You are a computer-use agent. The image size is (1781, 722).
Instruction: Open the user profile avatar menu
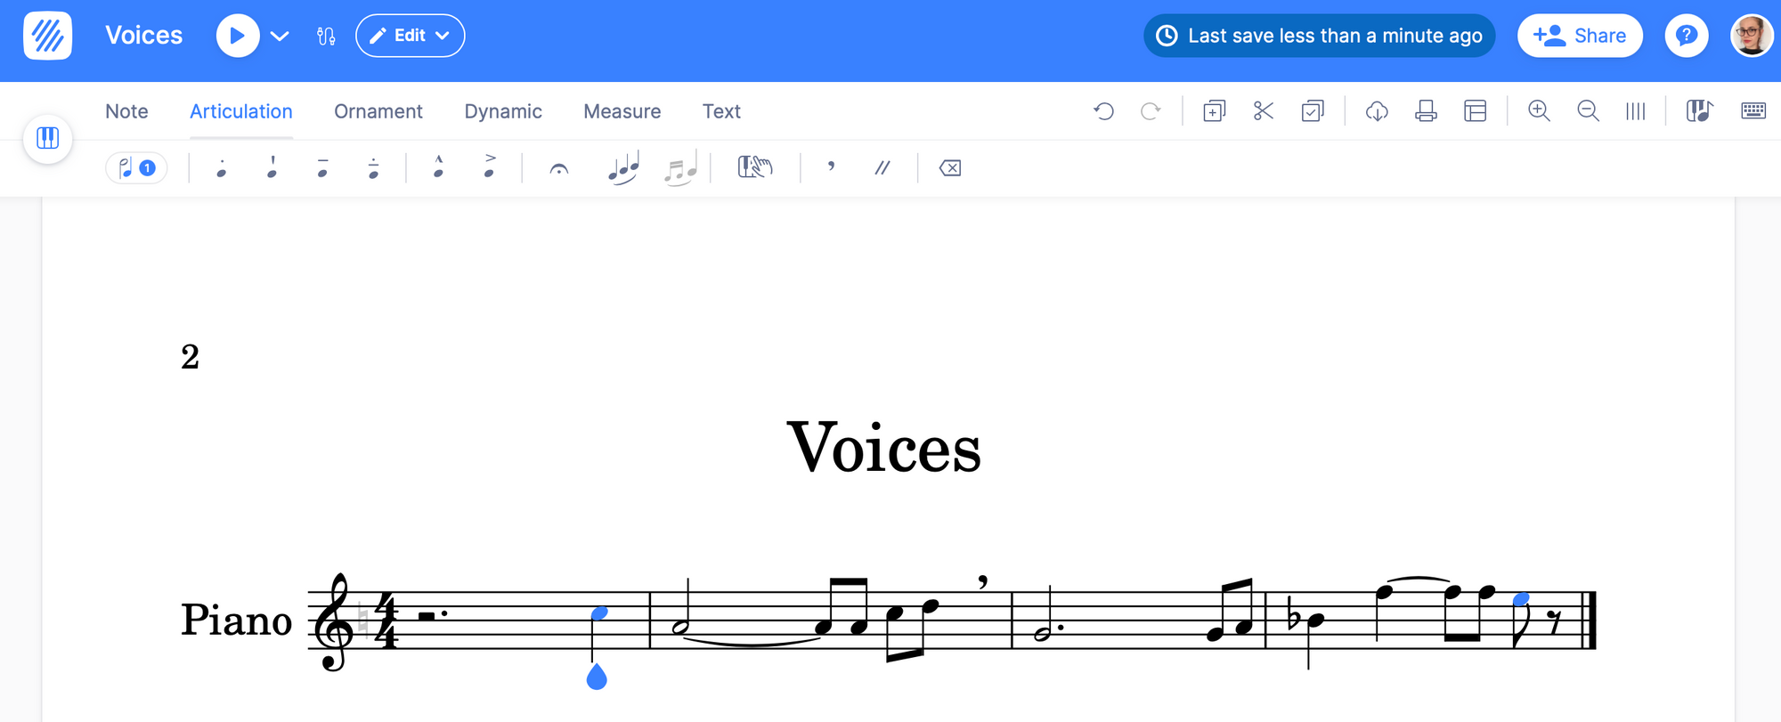(x=1751, y=36)
